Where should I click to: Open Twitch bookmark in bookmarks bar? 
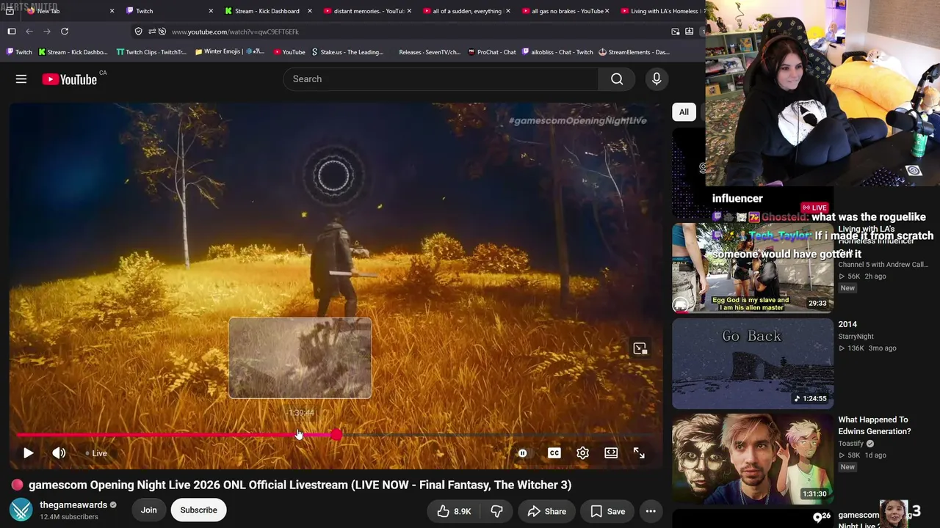19,52
